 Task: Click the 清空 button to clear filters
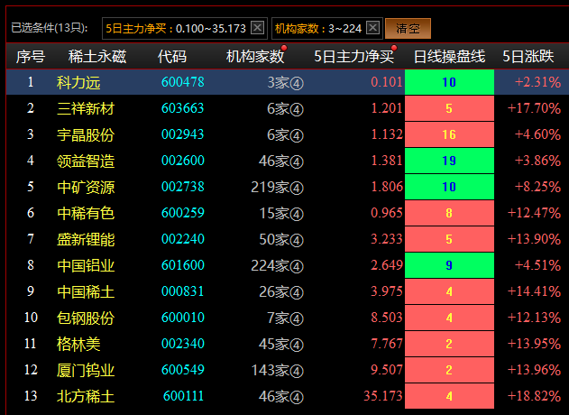408,28
